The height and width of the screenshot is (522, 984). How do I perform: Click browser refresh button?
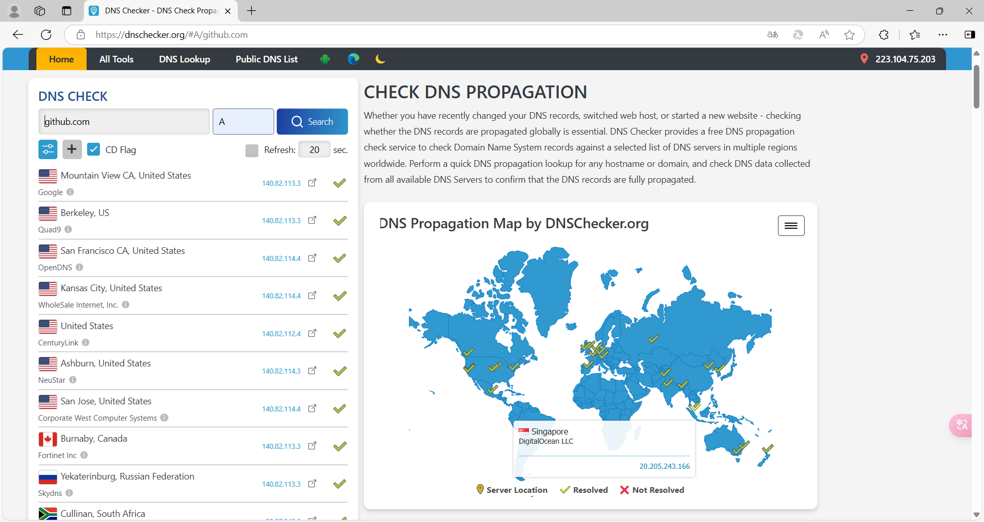[46, 35]
